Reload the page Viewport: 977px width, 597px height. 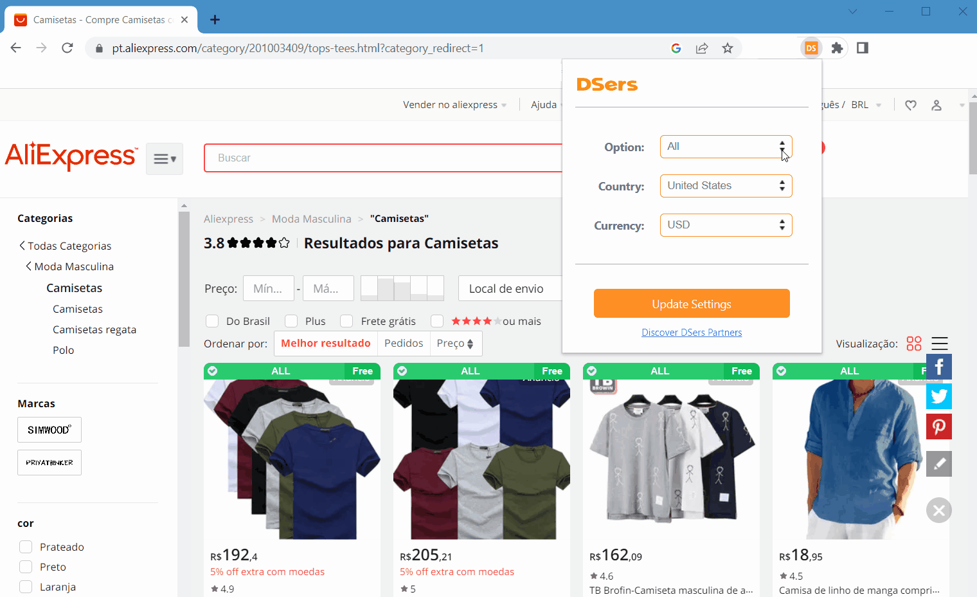coord(67,48)
